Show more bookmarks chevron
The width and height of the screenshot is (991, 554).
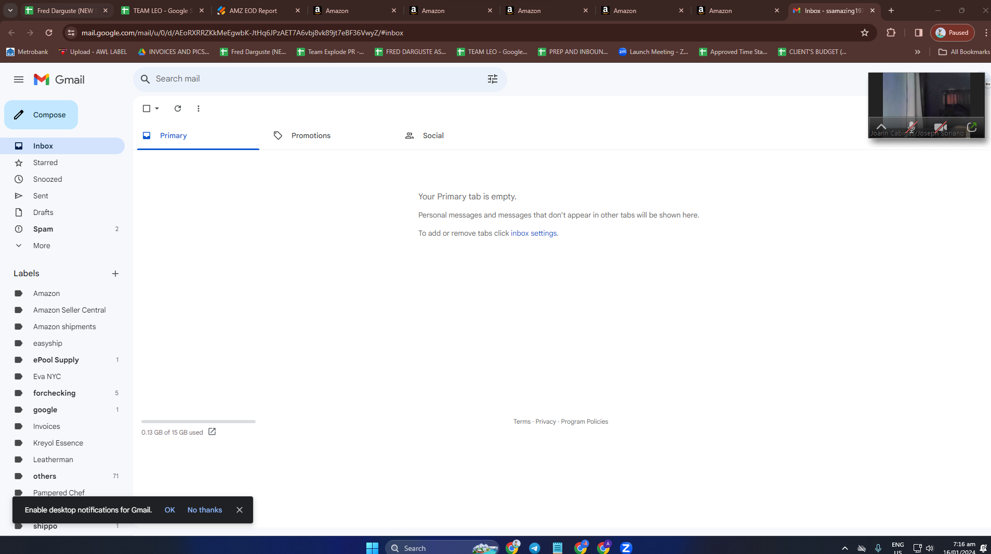tap(918, 52)
